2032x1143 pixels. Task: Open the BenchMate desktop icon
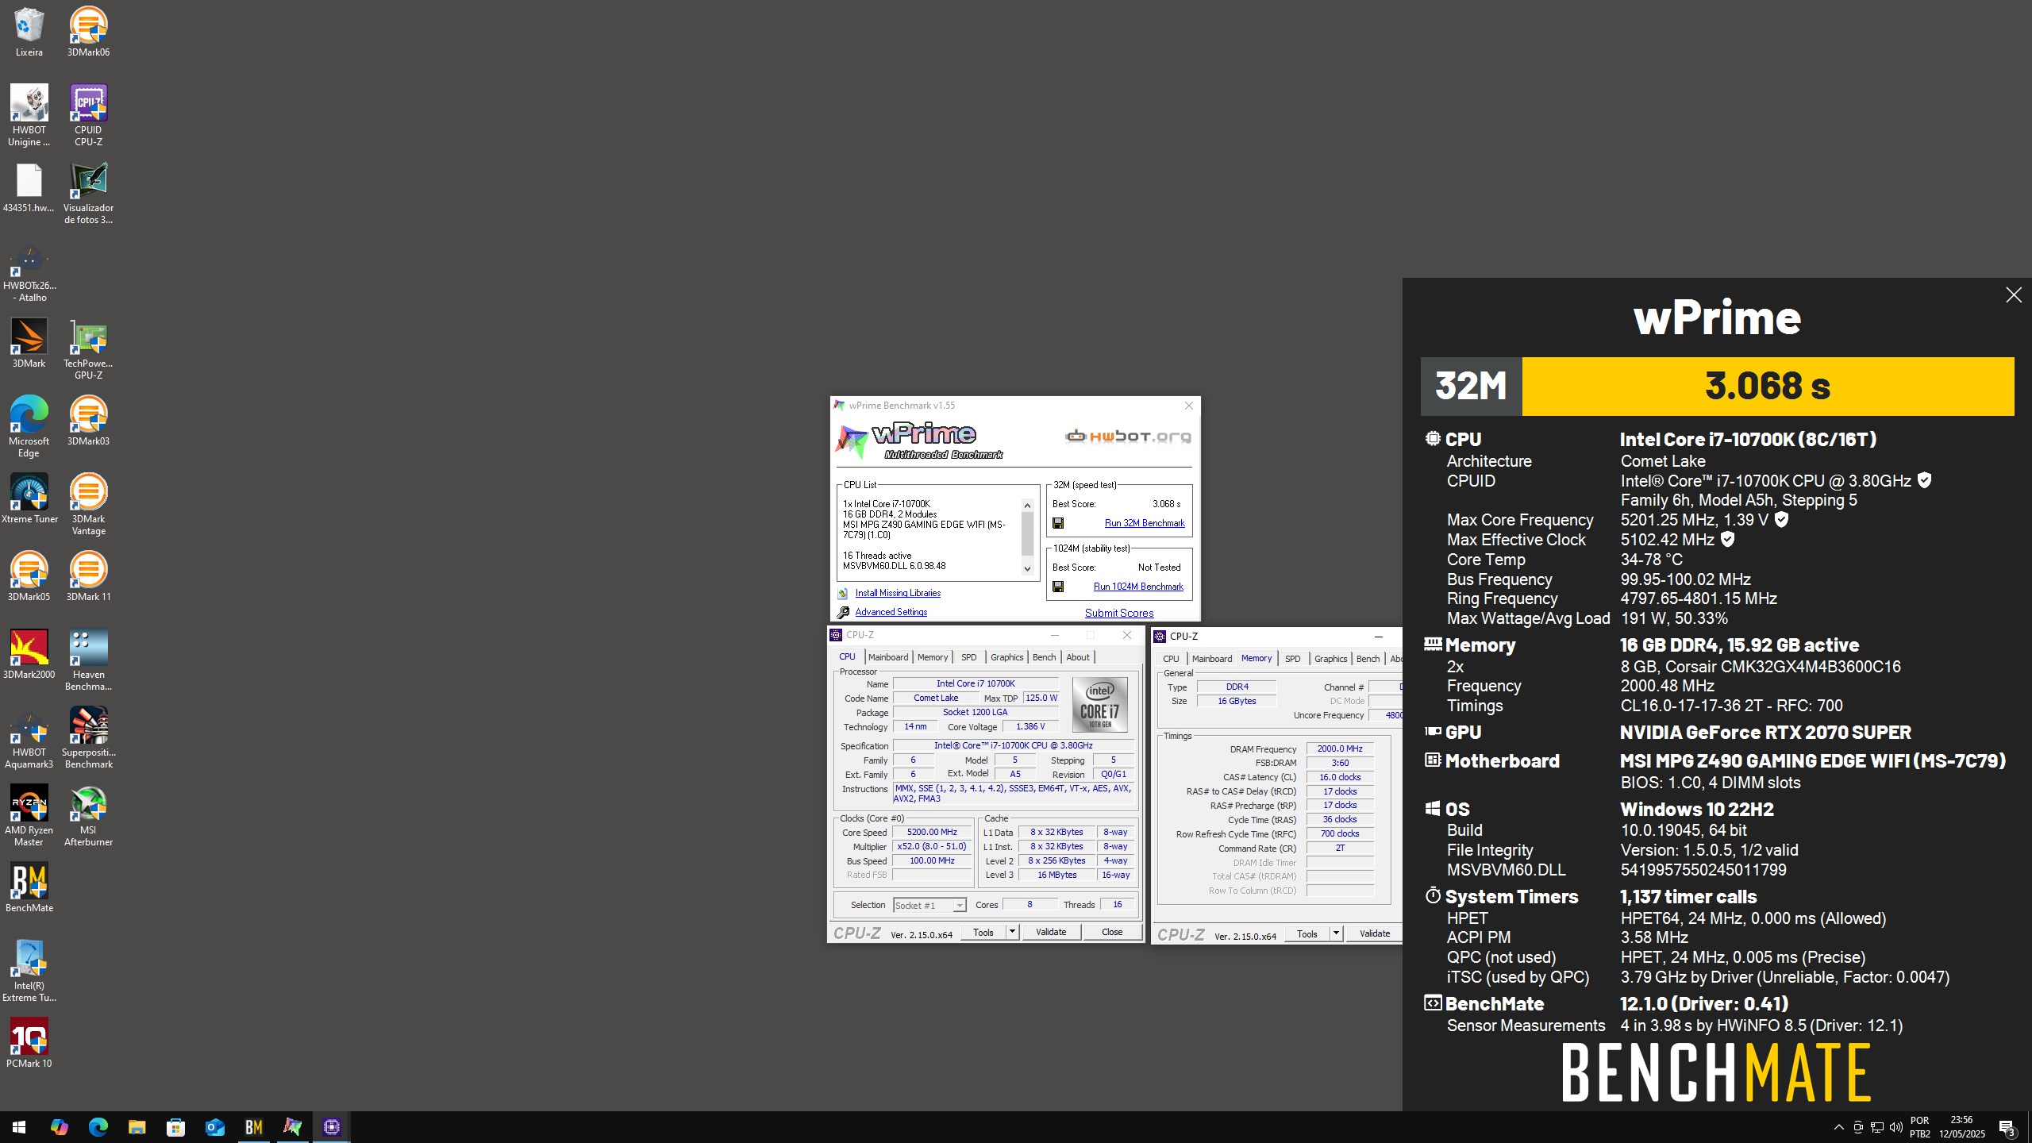click(x=29, y=887)
